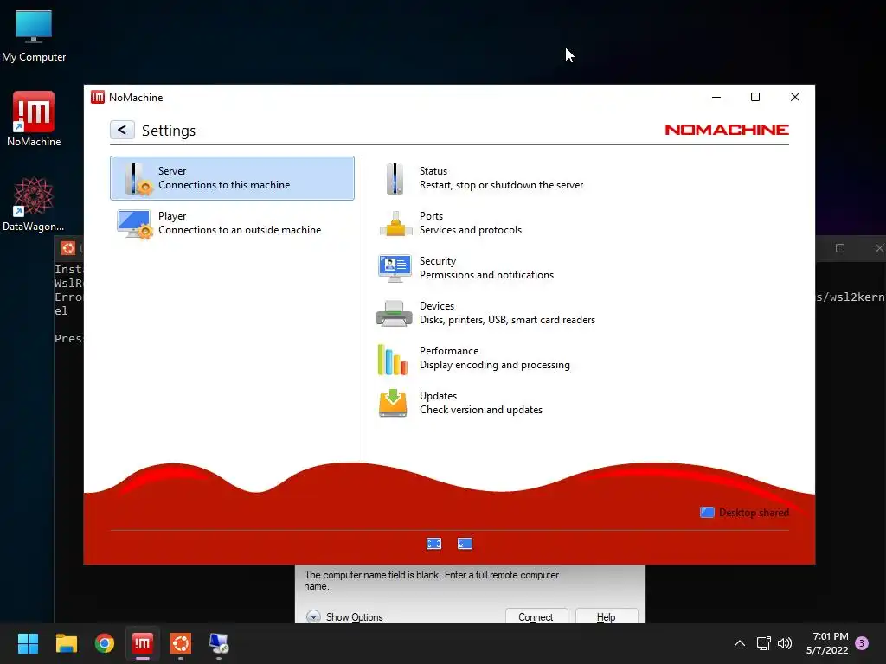The image size is (886, 664).
Task: Click the Ubuntu icon in terminal title bar
Action: (x=68, y=248)
